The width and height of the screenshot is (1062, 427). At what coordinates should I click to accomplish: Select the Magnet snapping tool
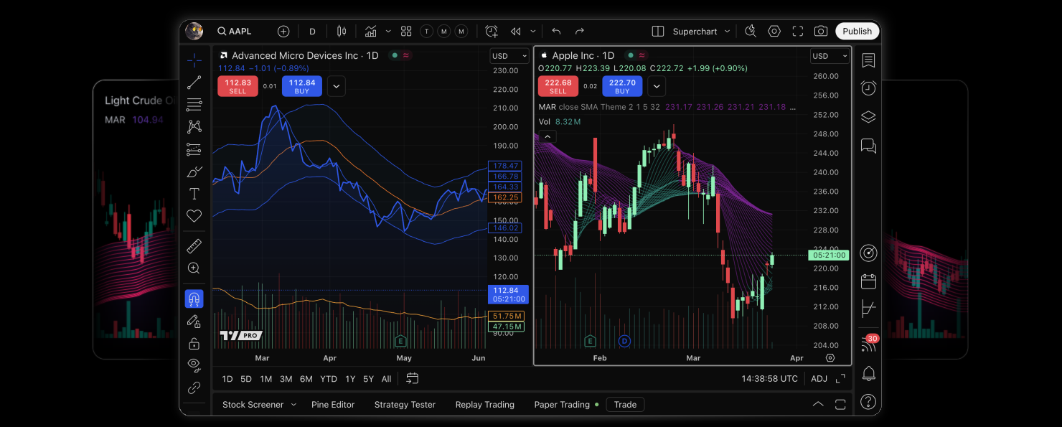coord(194,298)
